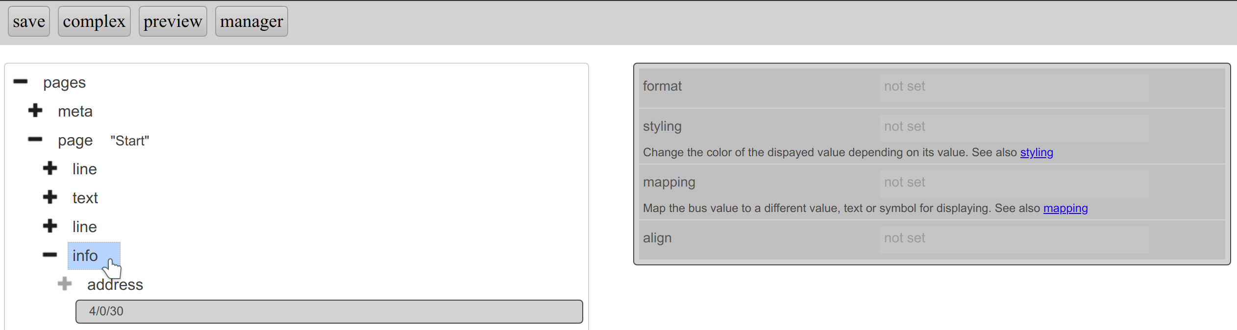Expand the text node

point(50,197)
